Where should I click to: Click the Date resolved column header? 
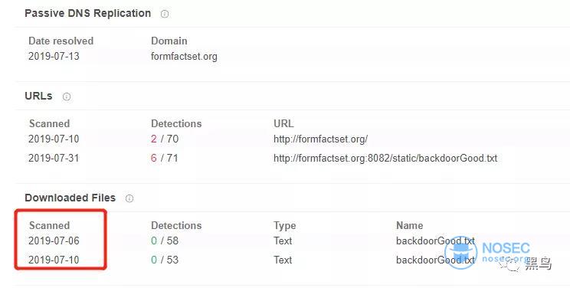click(61, 41)
